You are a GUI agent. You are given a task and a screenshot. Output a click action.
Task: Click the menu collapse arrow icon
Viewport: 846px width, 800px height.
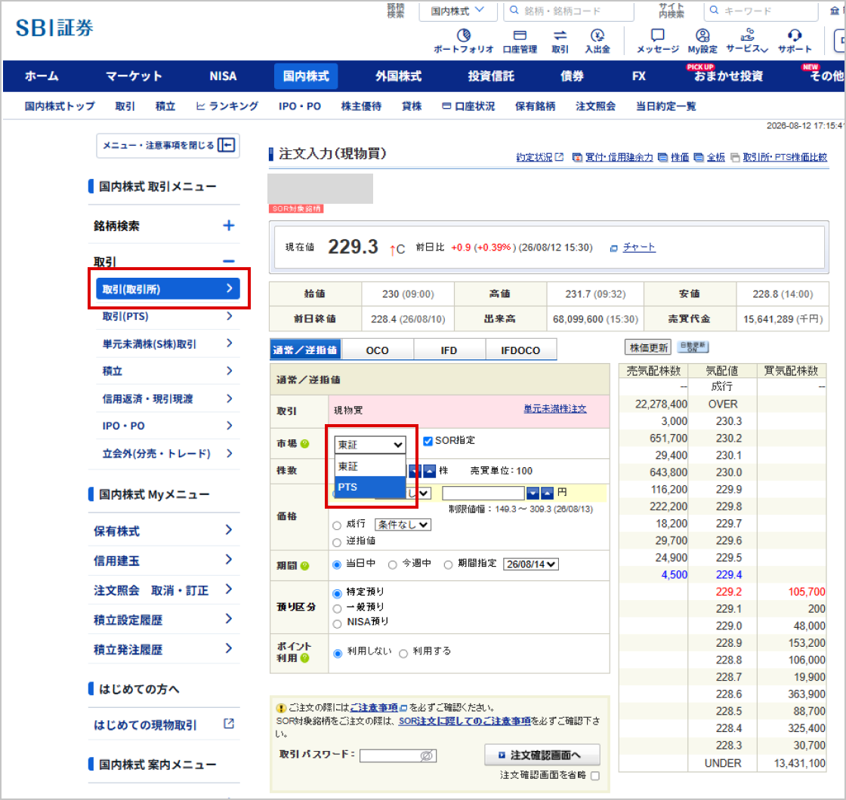(226, 145)
